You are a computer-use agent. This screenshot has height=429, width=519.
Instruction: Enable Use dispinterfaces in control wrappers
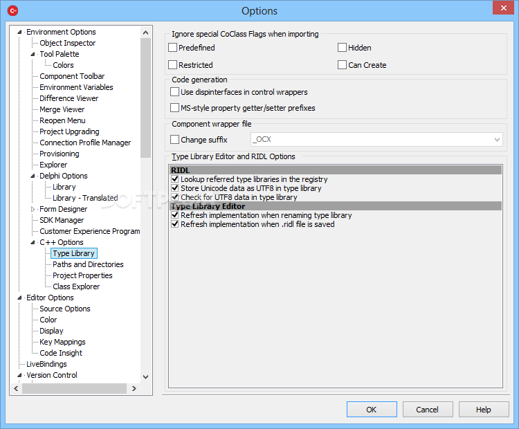pos(174,92)
